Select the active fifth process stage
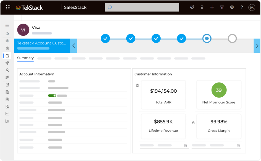Viewport: 261px width, 161px height. [x=207, y=39]
